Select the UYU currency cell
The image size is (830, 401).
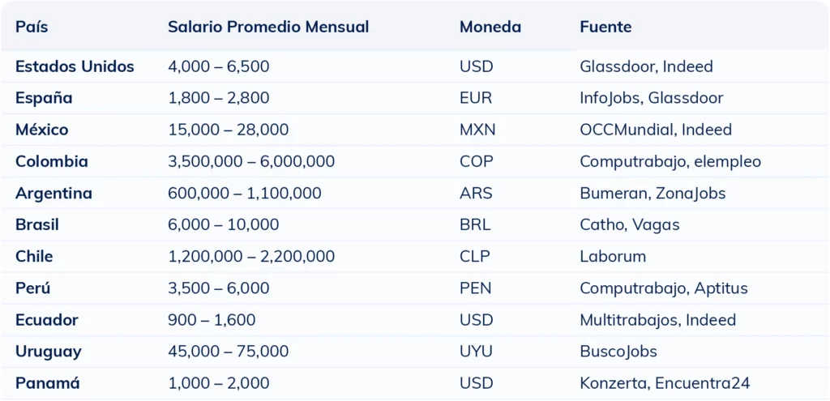476,352
